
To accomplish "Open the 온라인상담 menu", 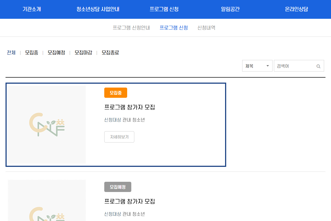I will (297, 9).
